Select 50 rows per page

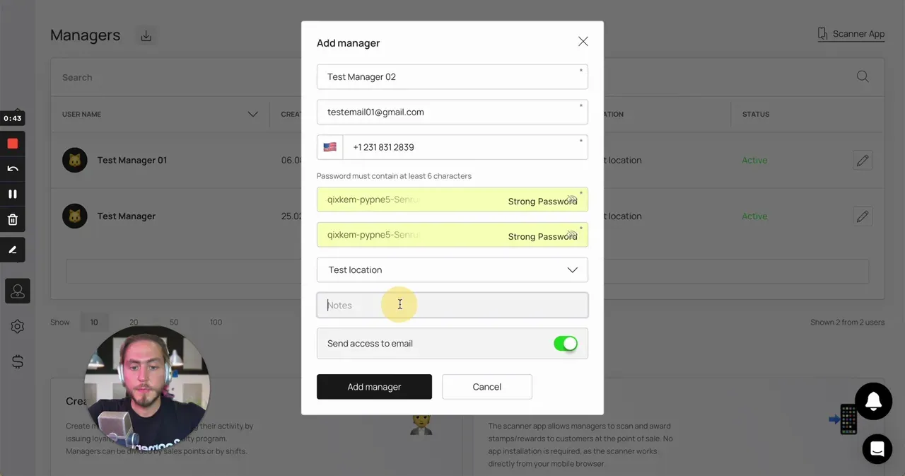(x=174, y=322)
